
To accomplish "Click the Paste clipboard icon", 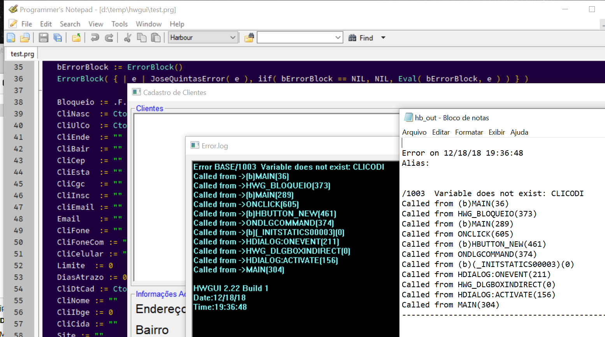I will 156,38.
